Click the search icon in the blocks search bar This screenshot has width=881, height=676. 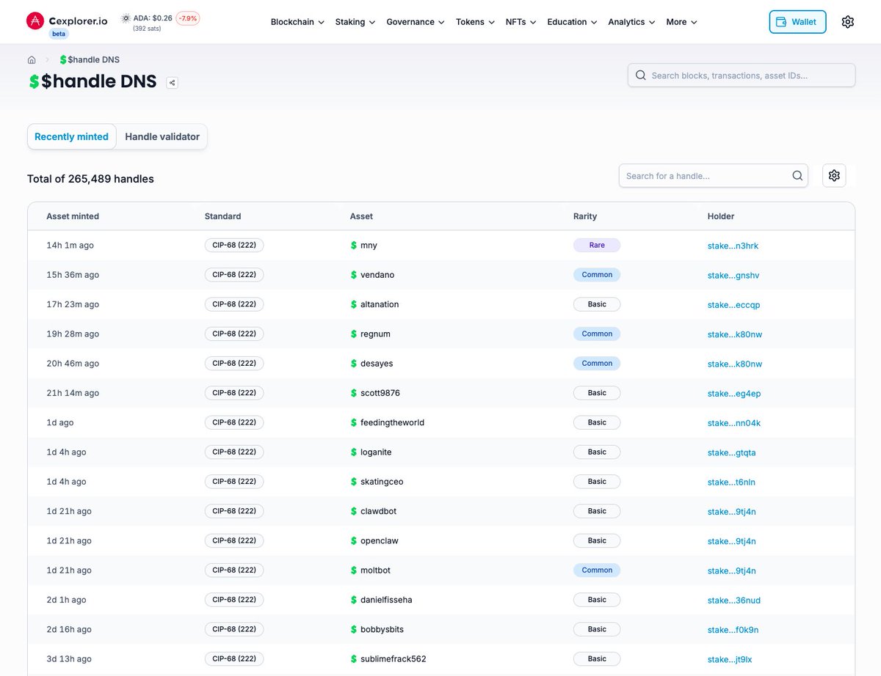(640, 75)
